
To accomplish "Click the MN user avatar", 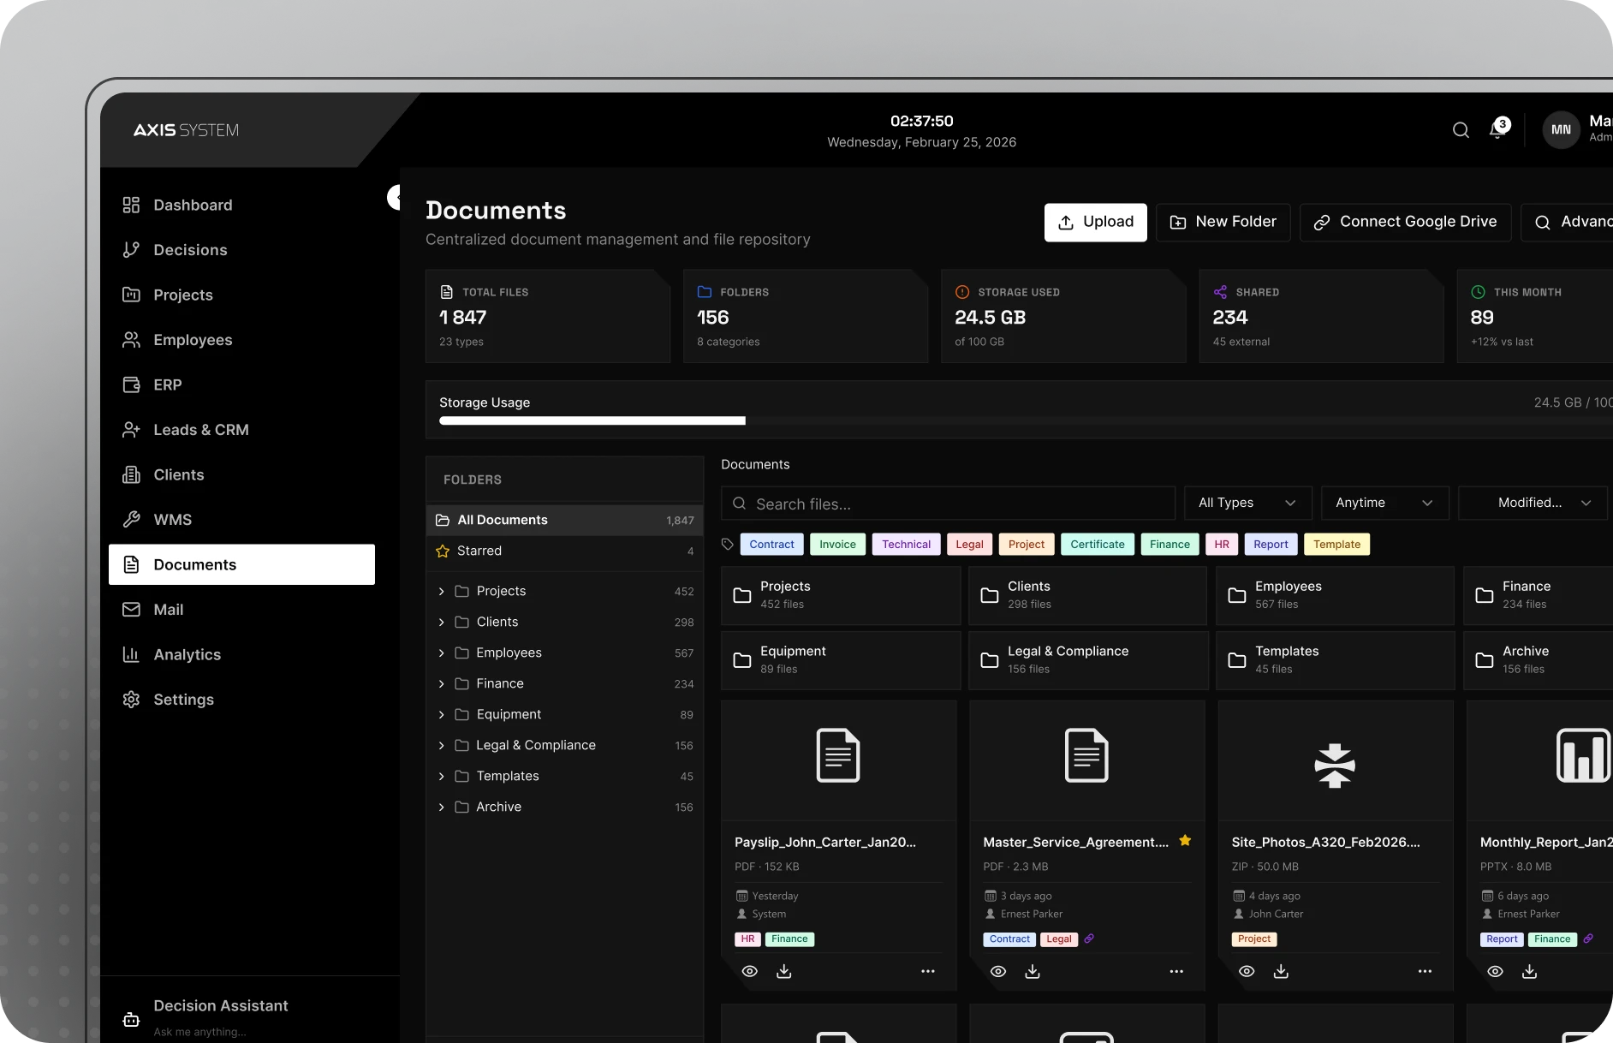I will tap(1561, 130).
